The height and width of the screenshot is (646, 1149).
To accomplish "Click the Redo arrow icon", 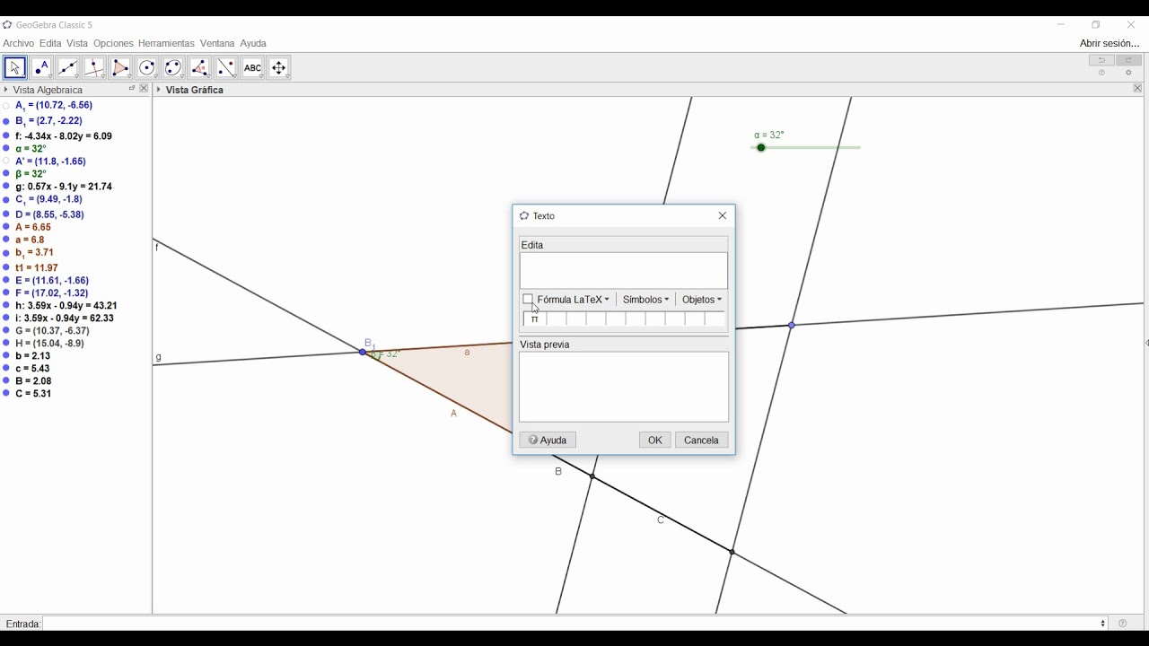I will pyautogui.click(x=1129, y=60).
